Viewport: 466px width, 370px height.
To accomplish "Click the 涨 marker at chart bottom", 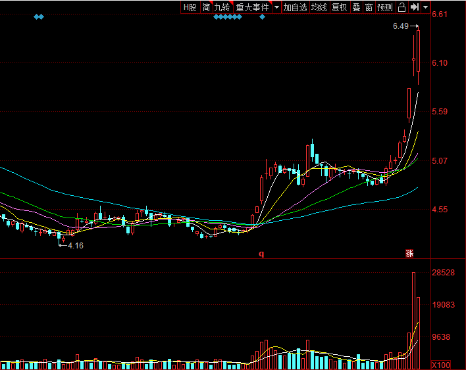I will (x=409, y=254).
